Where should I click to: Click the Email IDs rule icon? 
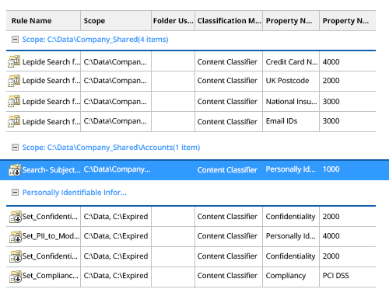14,121
